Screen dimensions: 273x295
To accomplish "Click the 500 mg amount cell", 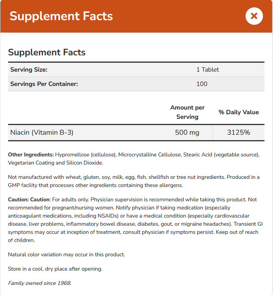I will [187, 132].
